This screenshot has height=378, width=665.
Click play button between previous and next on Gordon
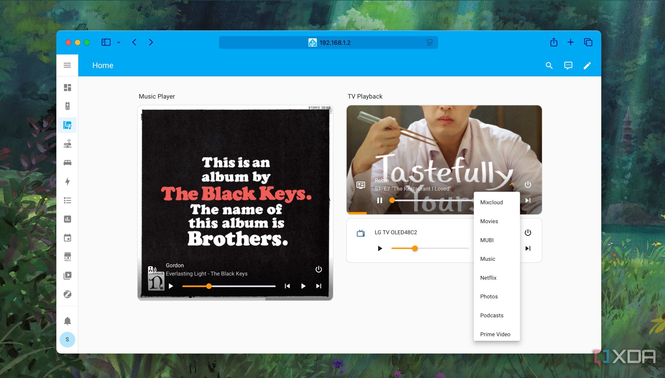303,286
